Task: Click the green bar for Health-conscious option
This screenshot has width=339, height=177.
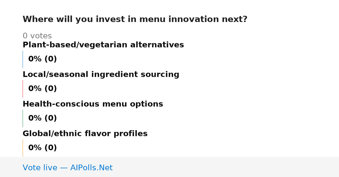Action: 23,118
